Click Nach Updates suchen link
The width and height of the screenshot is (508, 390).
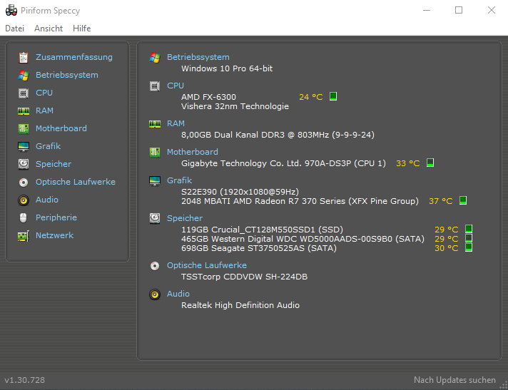pyautogui.click(x=455, y=380)
